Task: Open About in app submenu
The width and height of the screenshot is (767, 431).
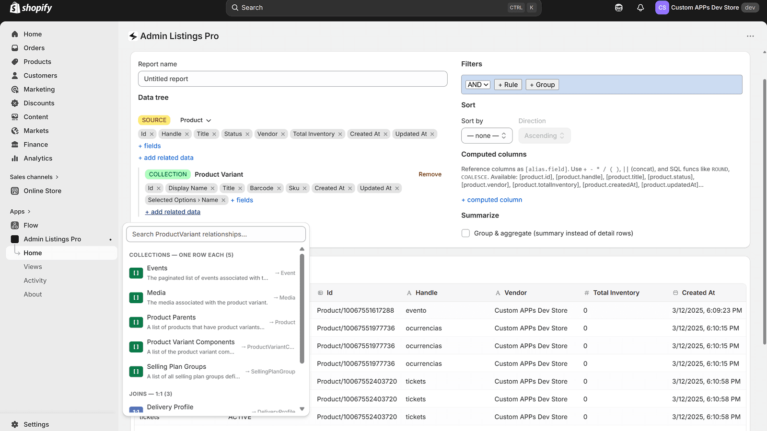Action: point(33,295)
